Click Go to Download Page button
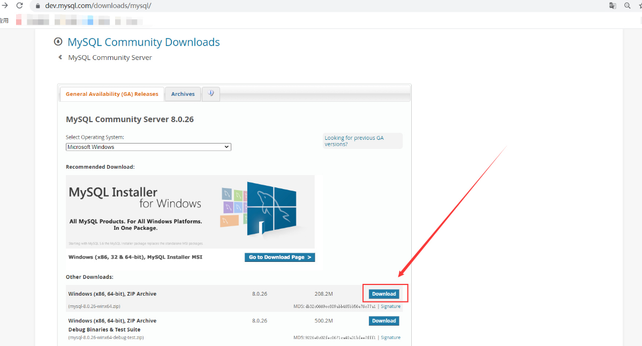Viewport: 642px width, 346px height. pos(280,257)
